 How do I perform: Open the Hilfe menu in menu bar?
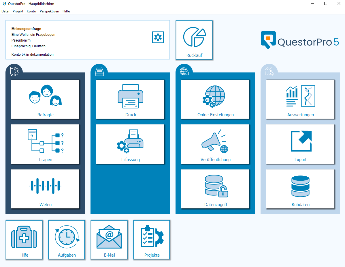[66, 11]
